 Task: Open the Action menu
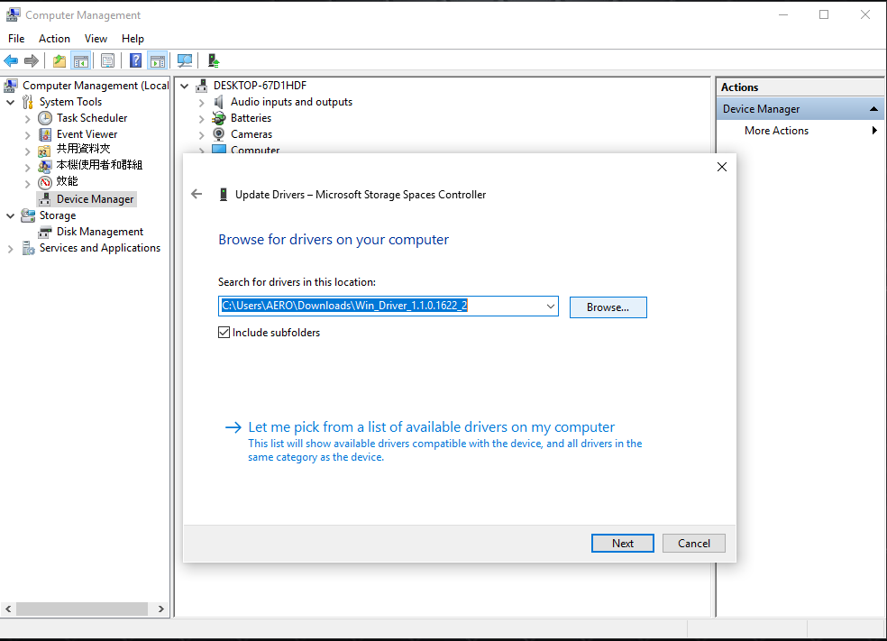coord(54,39)
